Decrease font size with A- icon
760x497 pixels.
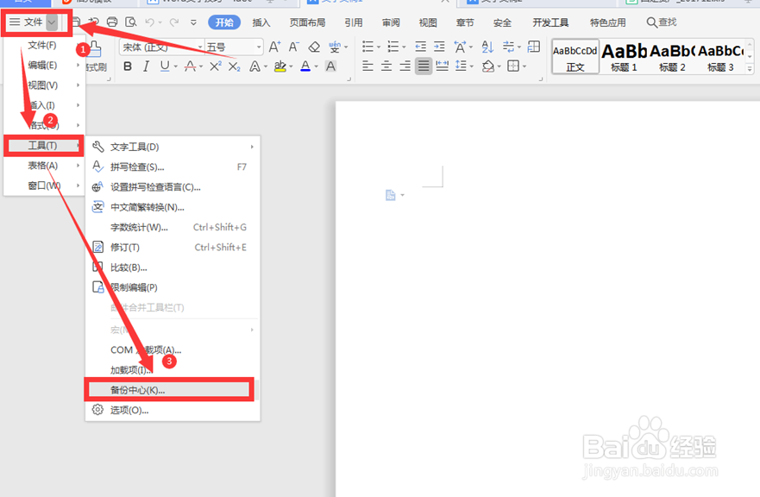tap(293, 47)
